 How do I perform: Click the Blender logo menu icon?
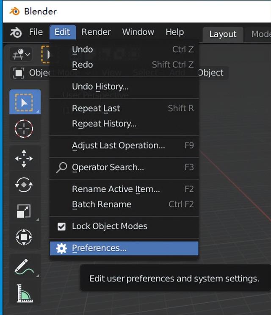coord(16,32)
